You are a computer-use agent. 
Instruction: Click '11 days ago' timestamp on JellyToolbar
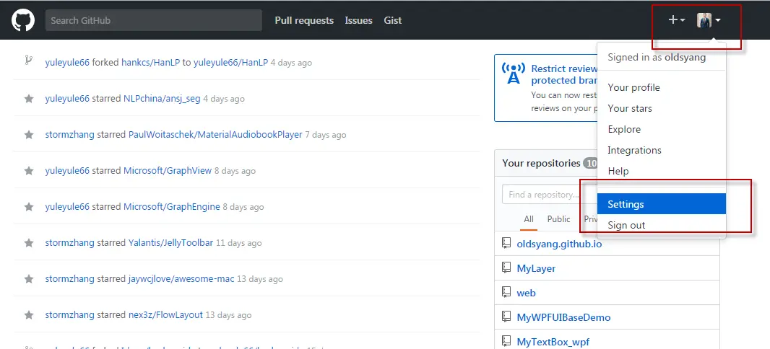click(x=237, y=243)
